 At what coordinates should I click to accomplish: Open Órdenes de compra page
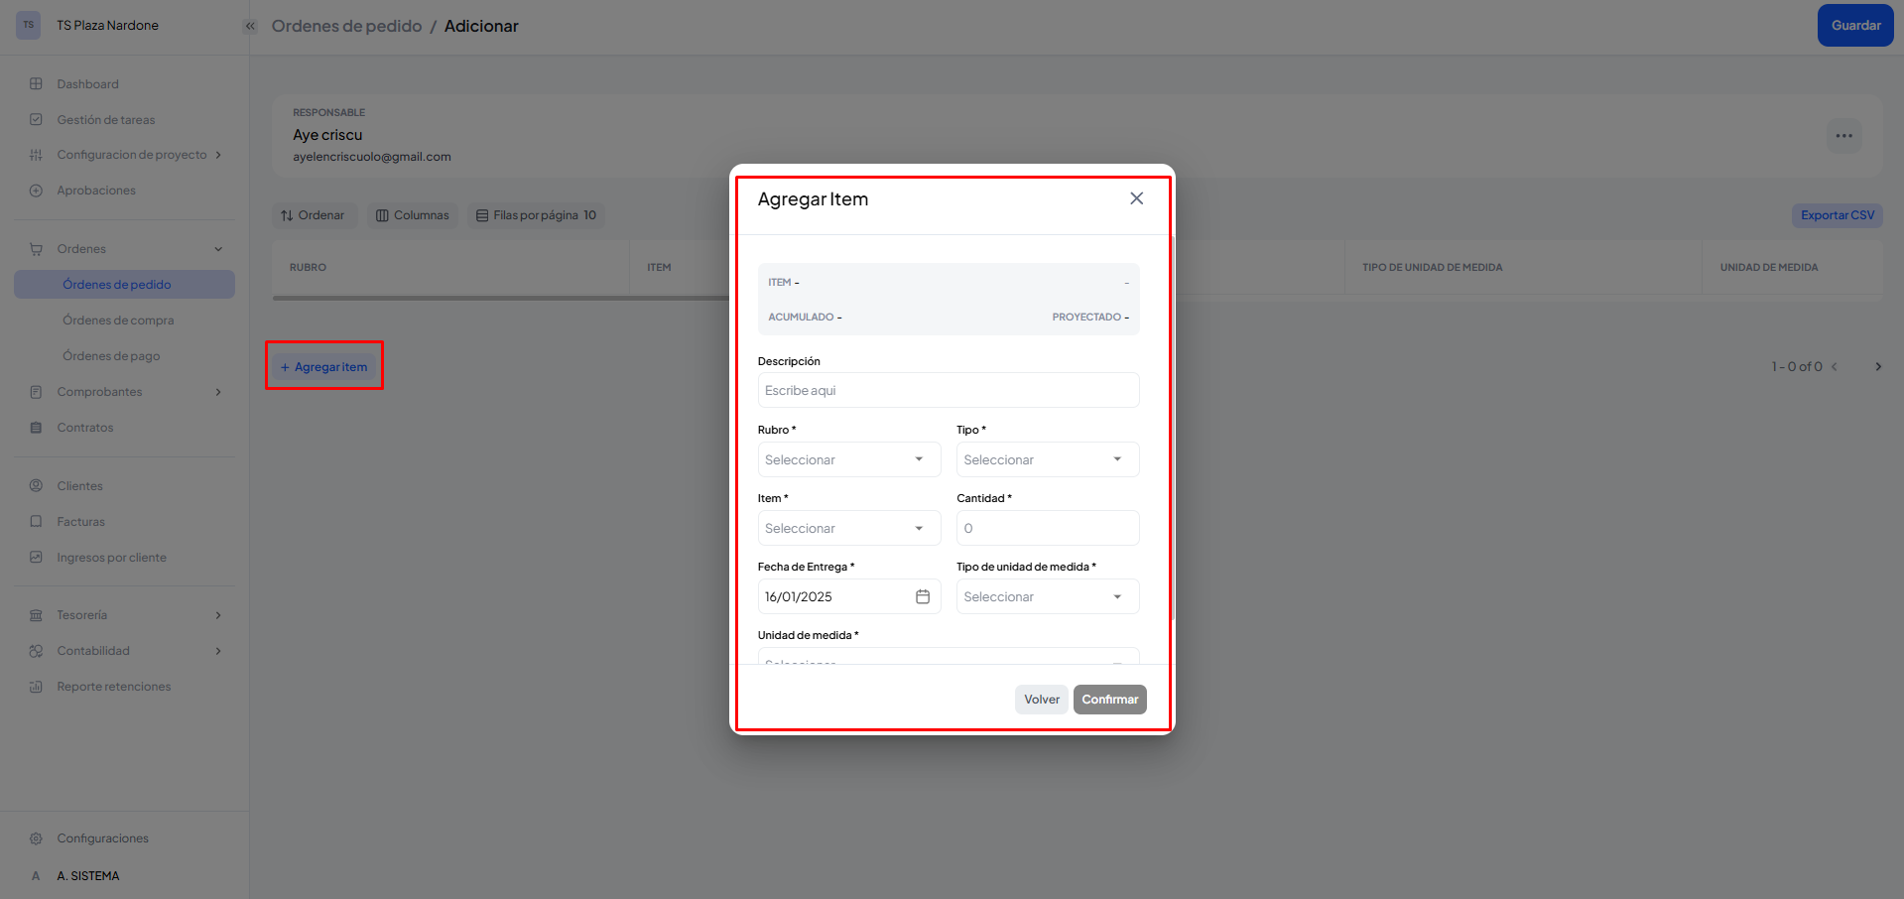[x=118, y=321]
